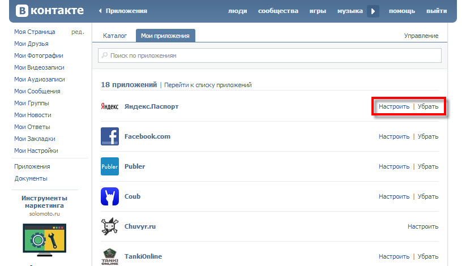Click the music play button in header
This screenshot has width=466, height=266.
(373, 11)
